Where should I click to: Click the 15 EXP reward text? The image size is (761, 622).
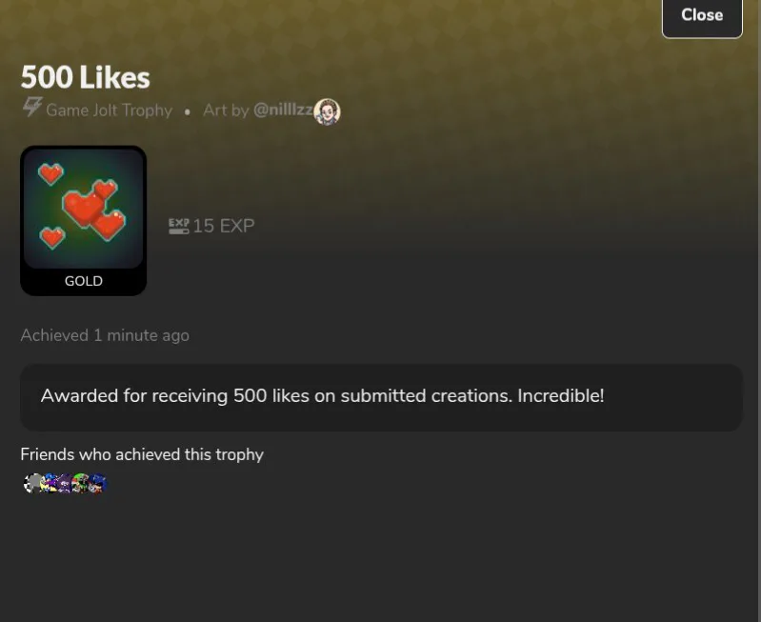224,226
